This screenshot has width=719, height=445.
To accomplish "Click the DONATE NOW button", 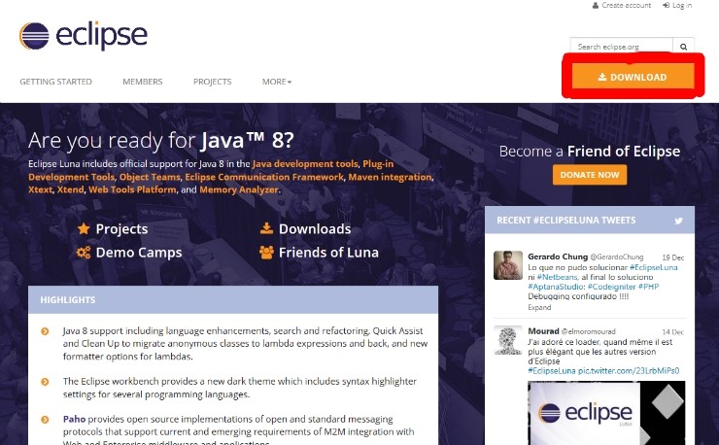I will click(590, 175).
